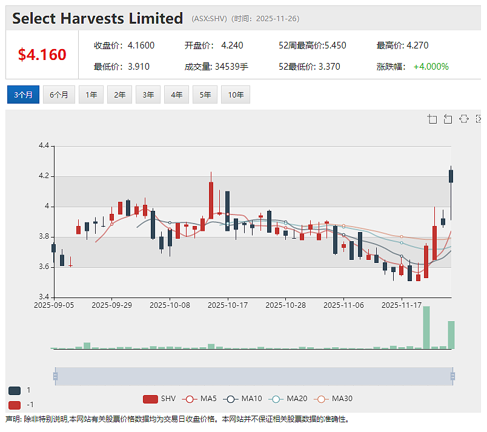The width and height of the screenshot is (487, 432).
Task: Click the right handle of data zoom slider
Action: tap(453, 376)
